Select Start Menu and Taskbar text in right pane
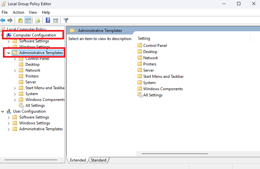This screenshot has height=169, width=260. pyautogui.click(x=163, y=77)
